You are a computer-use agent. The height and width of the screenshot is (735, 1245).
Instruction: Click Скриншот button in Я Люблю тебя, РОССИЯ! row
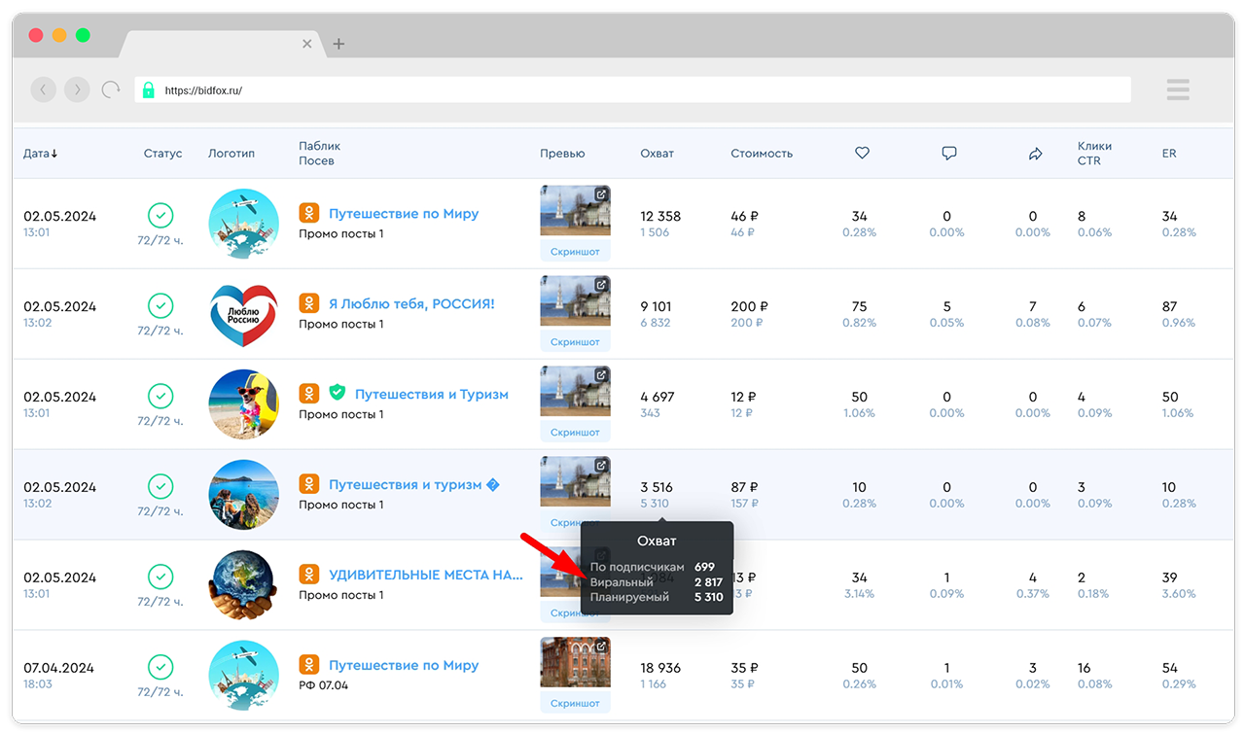[575, 341]
